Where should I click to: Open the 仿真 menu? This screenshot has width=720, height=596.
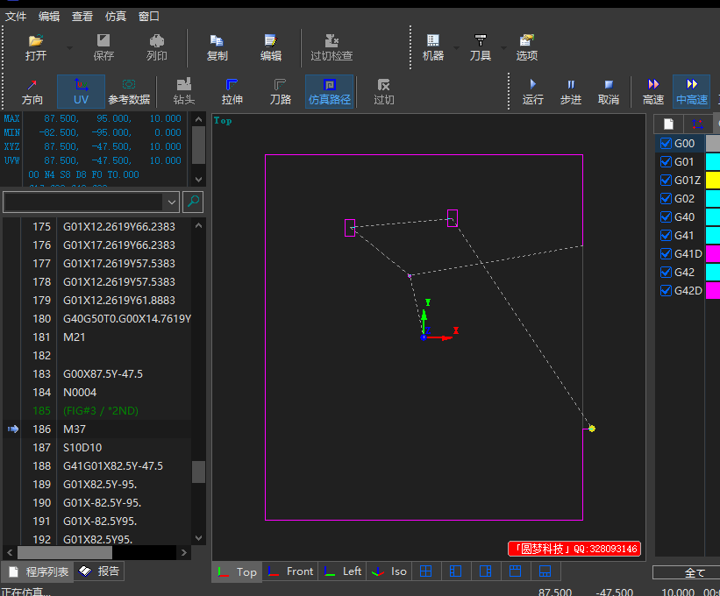point(116,16)
